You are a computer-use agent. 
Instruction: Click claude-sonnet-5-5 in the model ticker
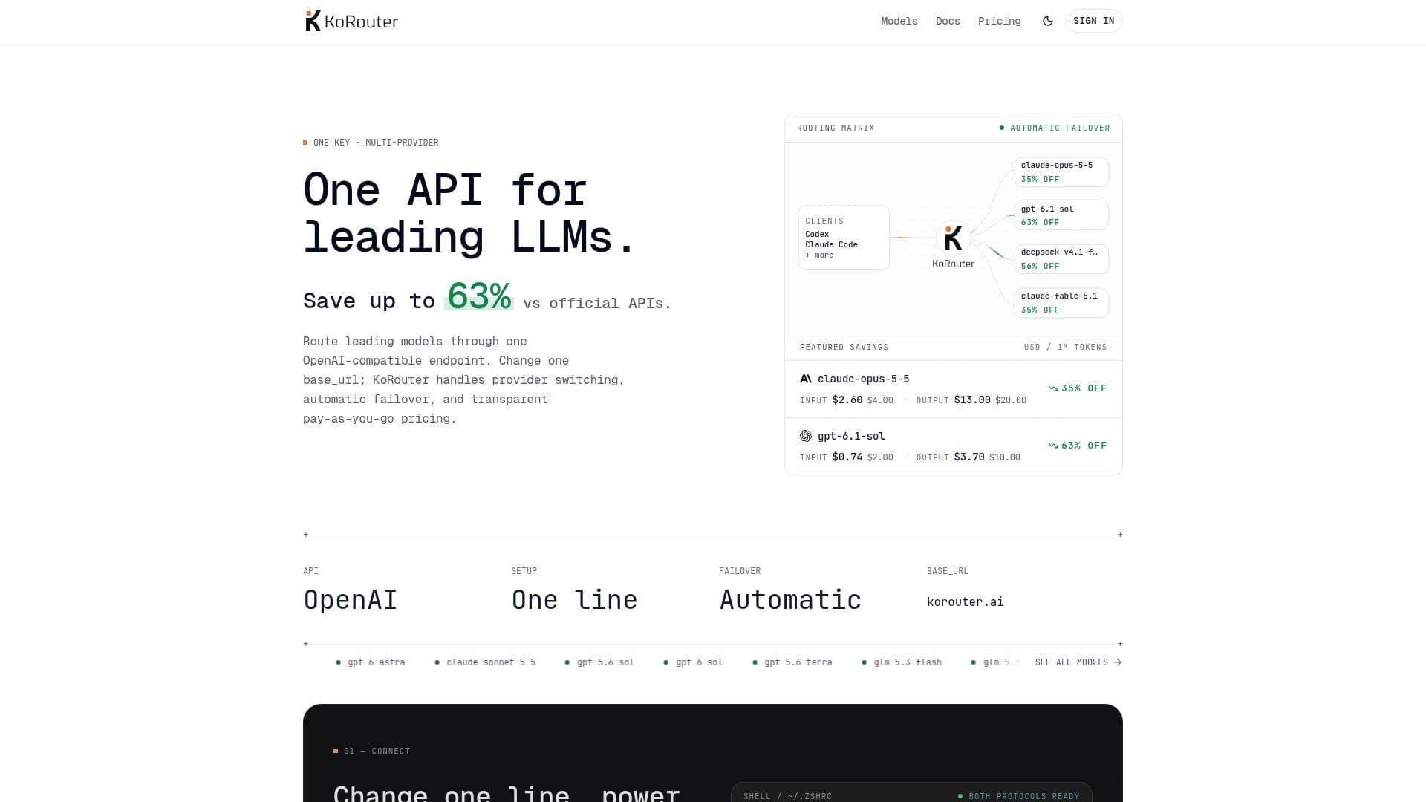[x=484, y=662]
